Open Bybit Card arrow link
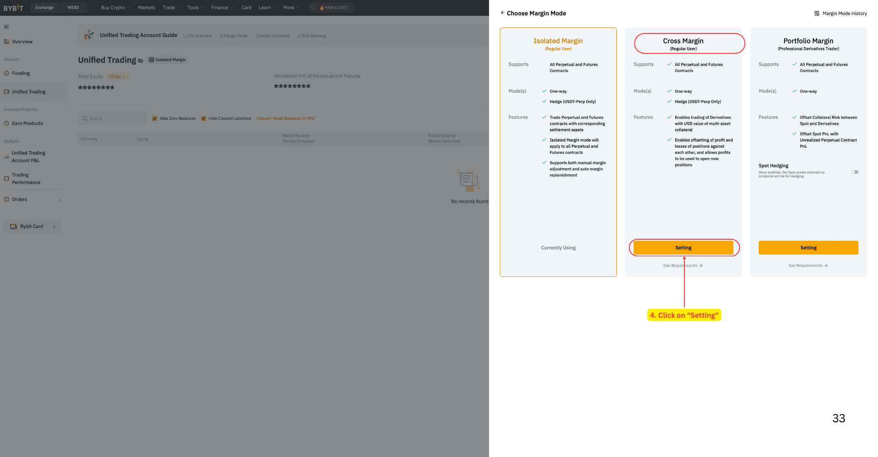Viewport: 878px width, 457px height. pyautogui.click(x=54, y=227)
